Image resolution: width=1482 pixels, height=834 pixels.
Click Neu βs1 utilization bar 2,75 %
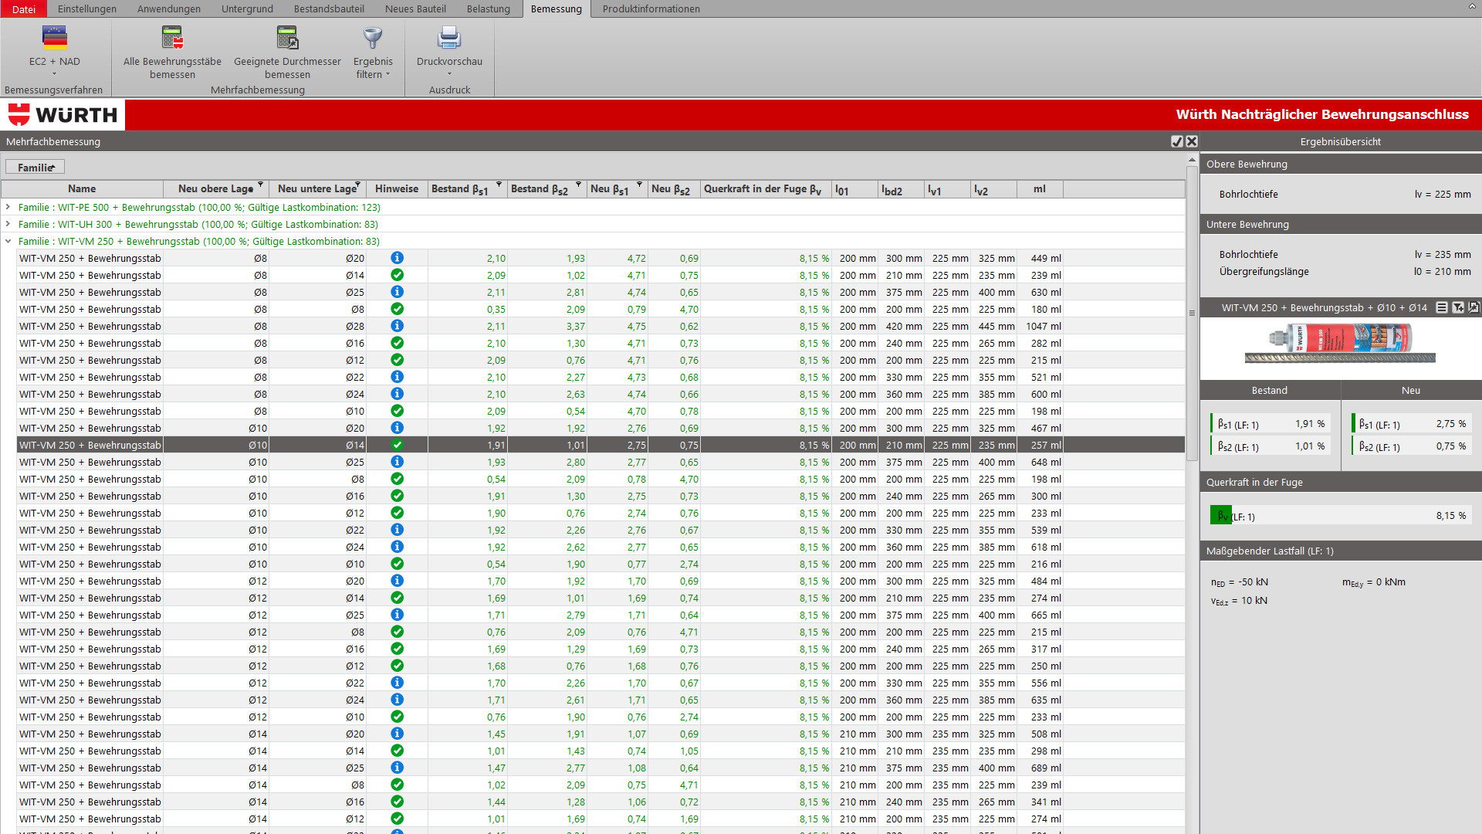click(1412, 424)
